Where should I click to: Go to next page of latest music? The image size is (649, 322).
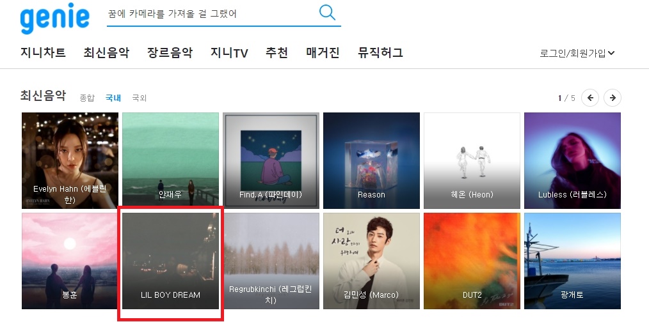tap(612, 98)
